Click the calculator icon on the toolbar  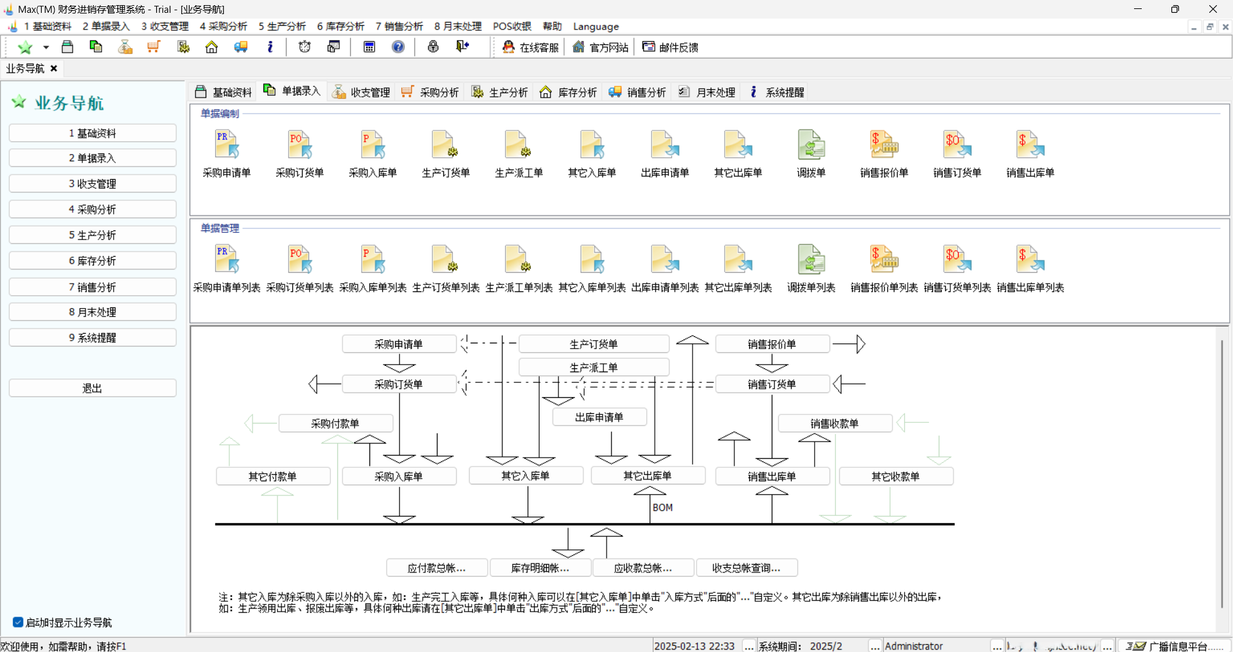369,46
